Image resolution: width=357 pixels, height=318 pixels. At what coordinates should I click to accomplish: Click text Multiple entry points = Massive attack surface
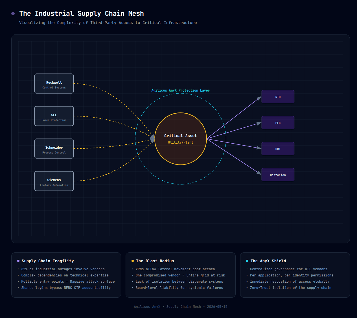(x=68, y=282)
